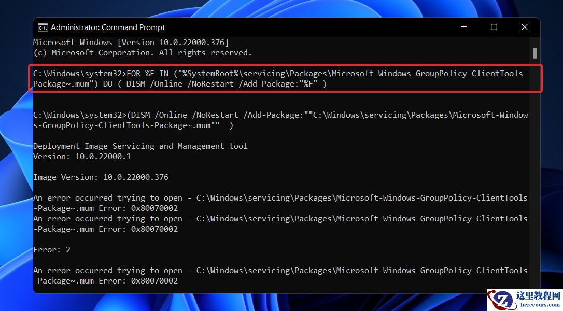563x311 pixels.
Task: Click the Deployment Image Servicing tool line
Action: point(140,146)
